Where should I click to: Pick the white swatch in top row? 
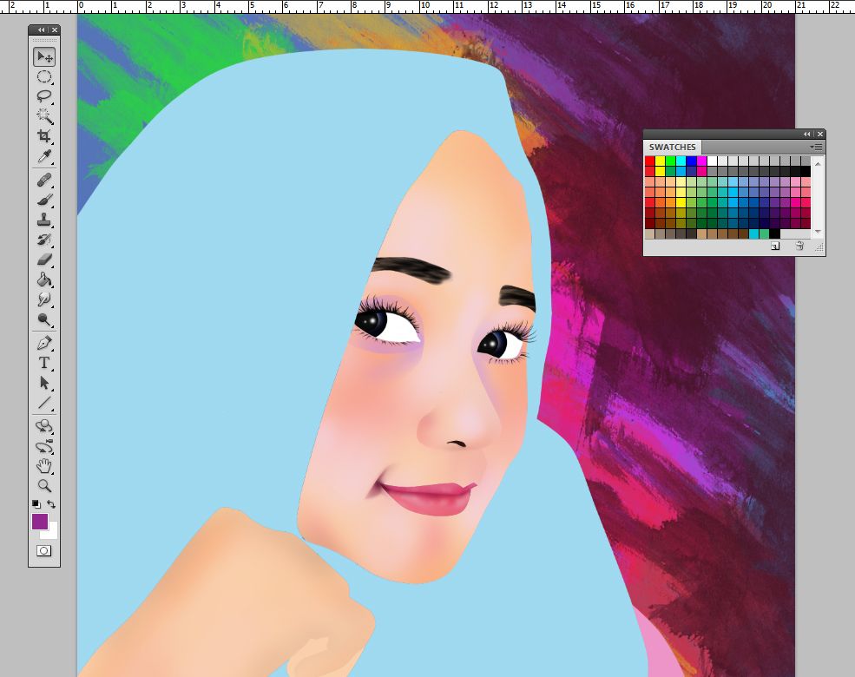coord(712,161)
